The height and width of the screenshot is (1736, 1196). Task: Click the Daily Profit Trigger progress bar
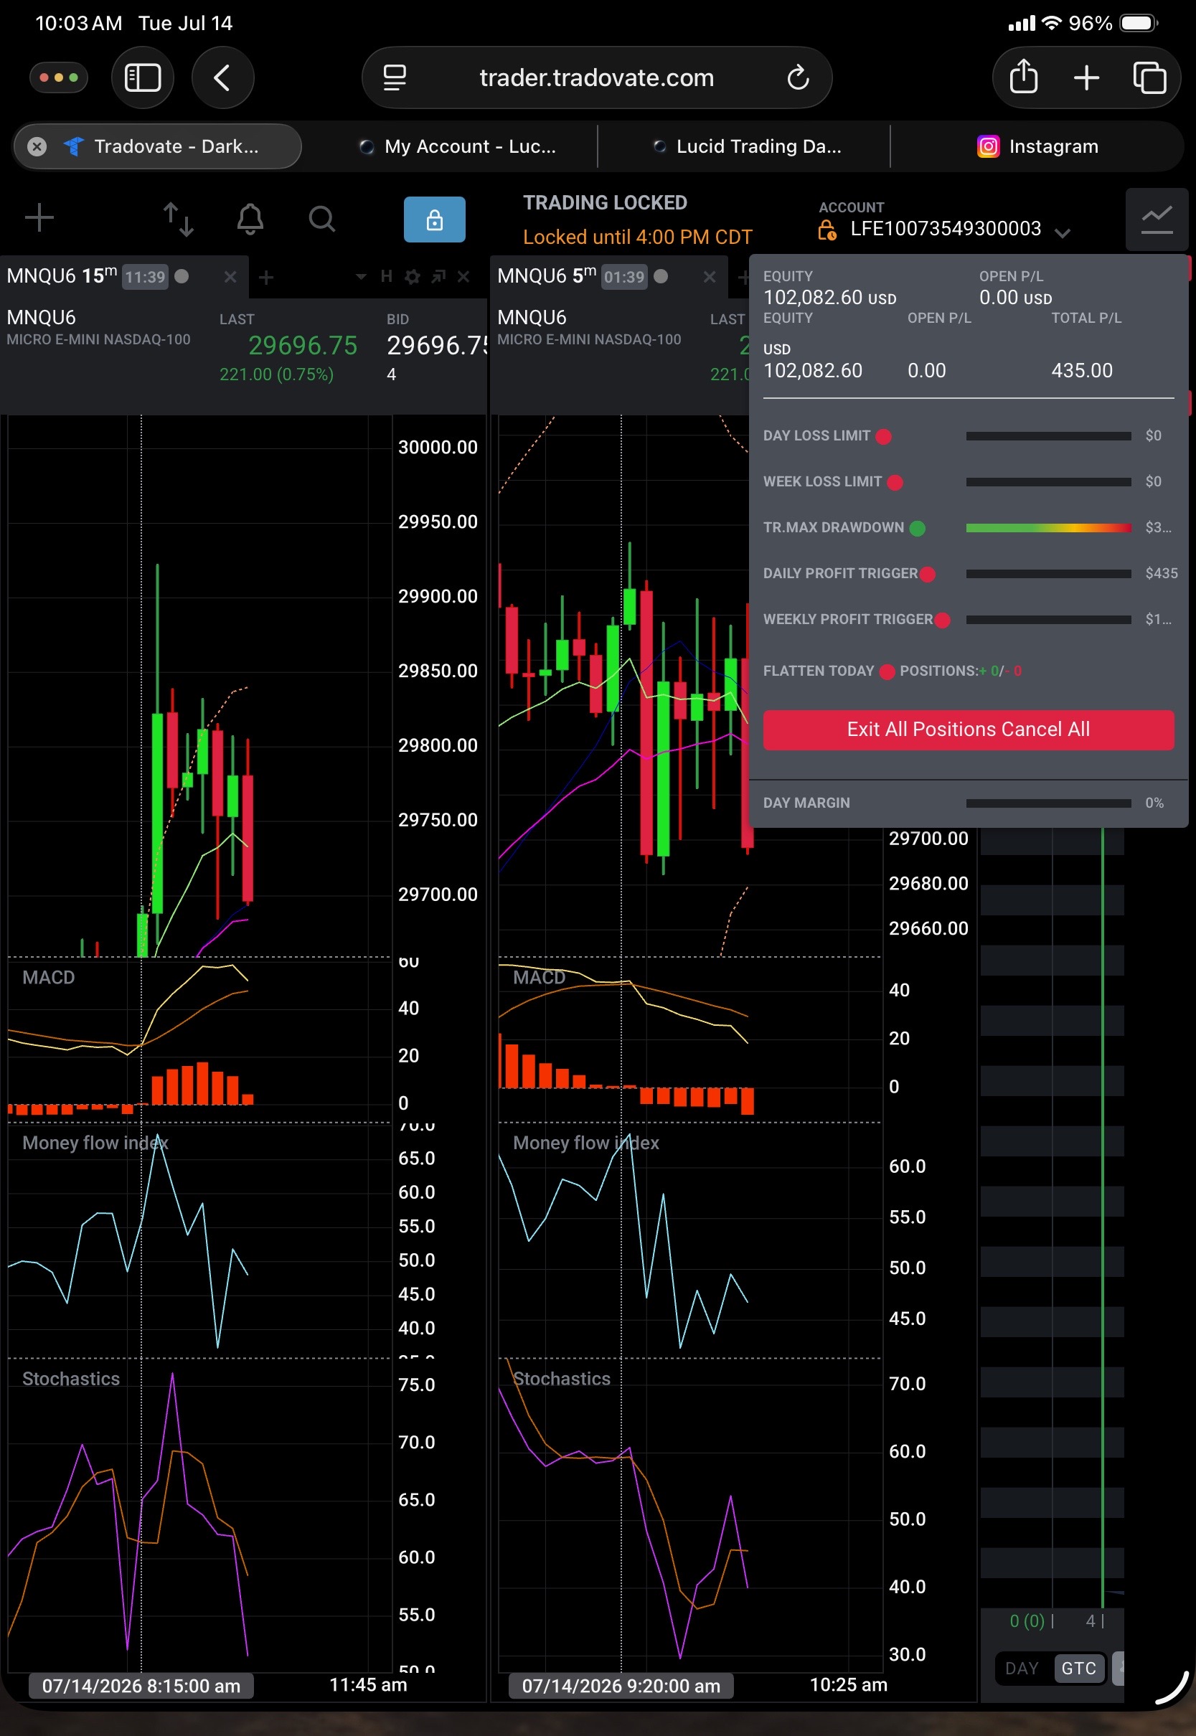click(1048, 574)
